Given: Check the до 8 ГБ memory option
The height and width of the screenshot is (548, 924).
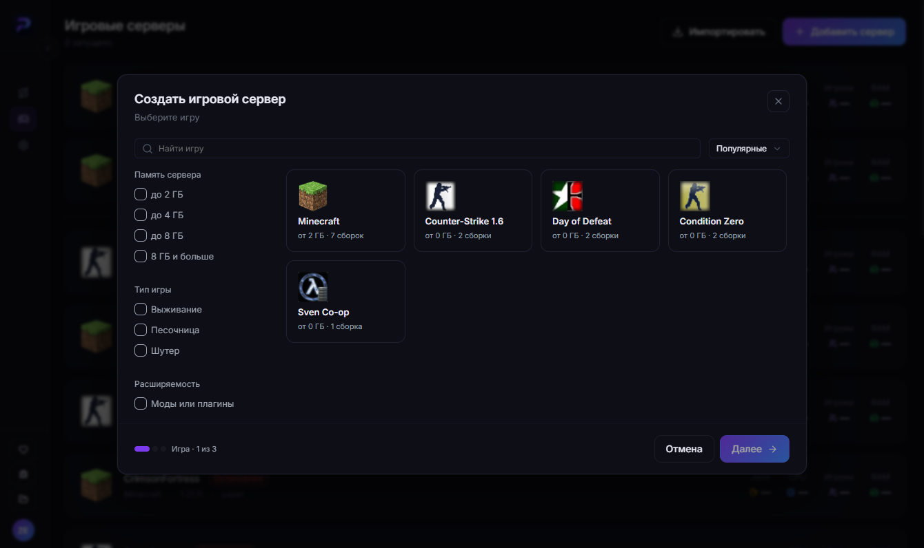Looking at the screenshot, I should (141, 235).
